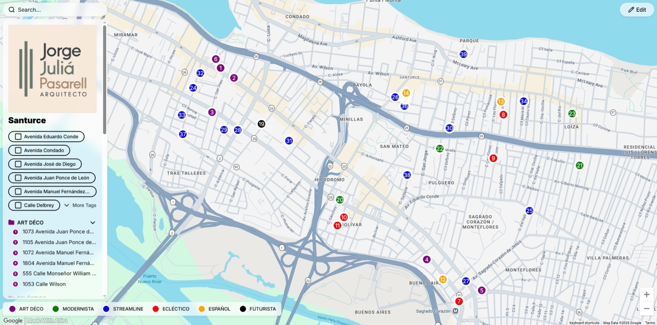Open purple map marker number 3
Screen dimensions: 657x325
[212, 112]
